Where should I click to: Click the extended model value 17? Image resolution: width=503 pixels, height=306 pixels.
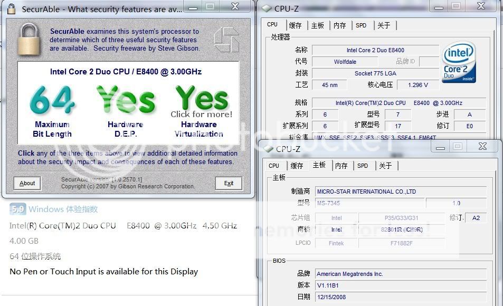398,126
